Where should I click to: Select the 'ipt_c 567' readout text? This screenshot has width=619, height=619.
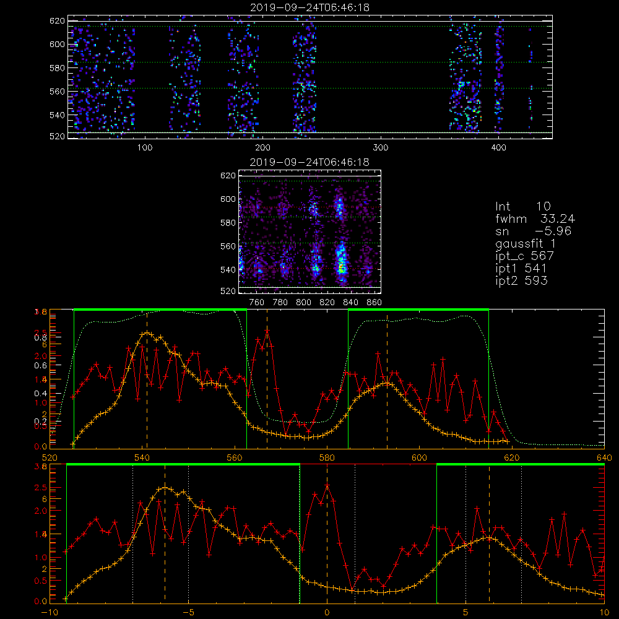(x=524, y=256)
